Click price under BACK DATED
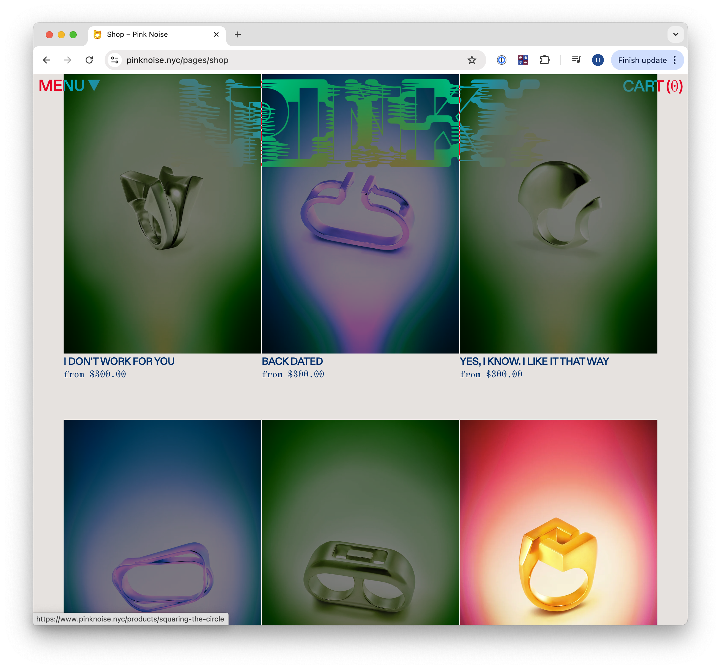 (293, 374)
